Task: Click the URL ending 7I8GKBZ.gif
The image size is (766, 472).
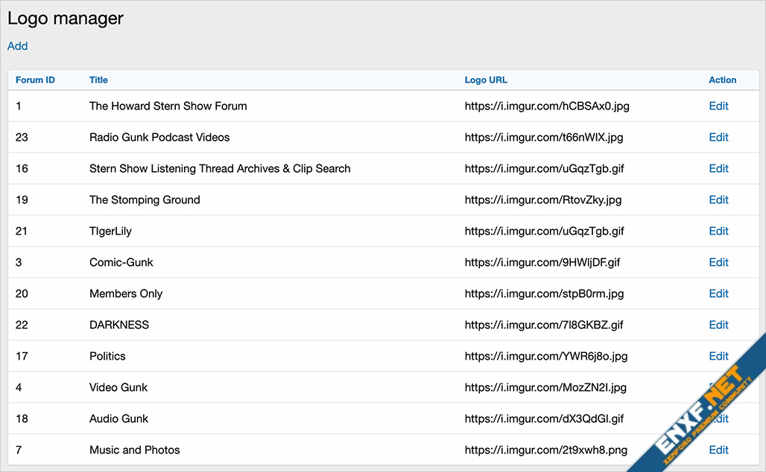Action: point(544,325)
